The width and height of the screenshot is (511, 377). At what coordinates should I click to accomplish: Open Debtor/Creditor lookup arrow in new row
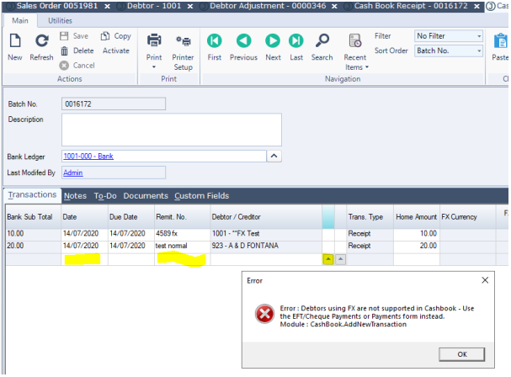point(328,259)
